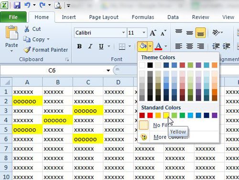Increase font size with Grow Font
Image resolution: width=239 pixels, height=180 pixels.
(x=153, y=33)
